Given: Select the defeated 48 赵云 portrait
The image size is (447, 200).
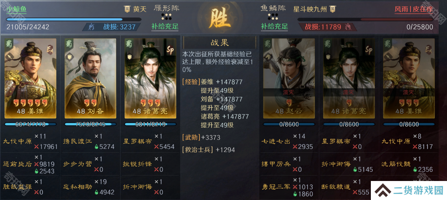Looking at the screenshot, I should (x=289, y=78).
